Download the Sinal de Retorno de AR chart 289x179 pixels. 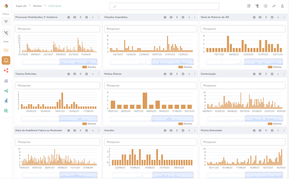coord(266,17)
